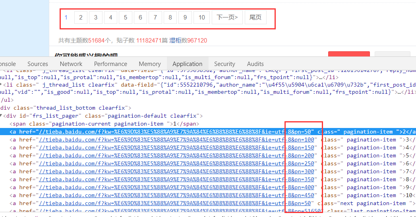Image resolution: width=416 pixels, height=217 pixels.
Task: Open the href link ending pn=200
Action: point(176,156)
